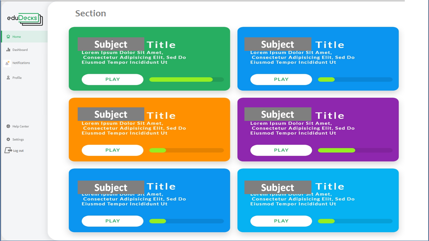The image size is (429, 241).
Task: Click the Subject label on the orange card
Action: [111, 114]
